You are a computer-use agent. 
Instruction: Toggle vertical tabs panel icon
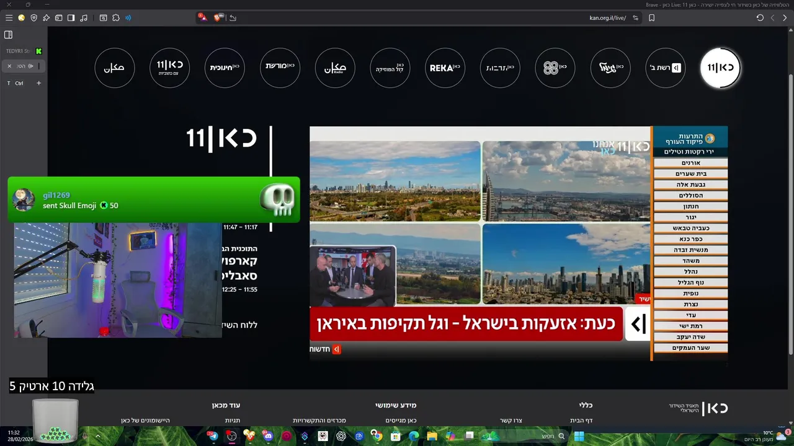(9, 35)
